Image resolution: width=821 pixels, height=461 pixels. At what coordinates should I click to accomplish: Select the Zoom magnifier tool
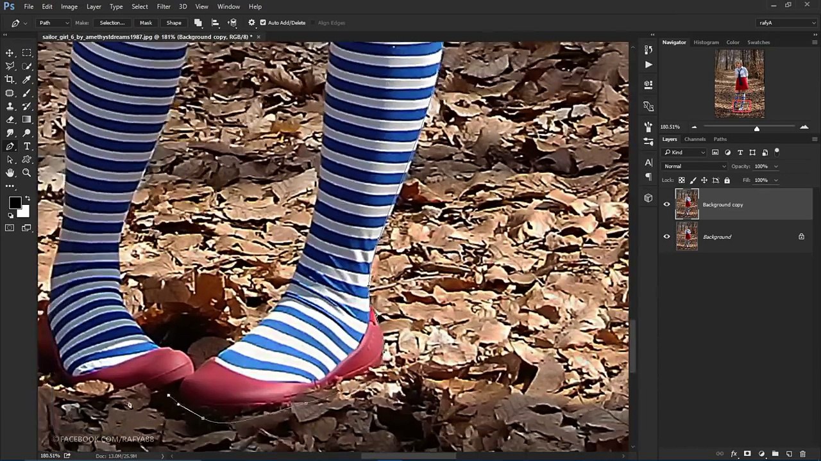[x=27, y=173]
